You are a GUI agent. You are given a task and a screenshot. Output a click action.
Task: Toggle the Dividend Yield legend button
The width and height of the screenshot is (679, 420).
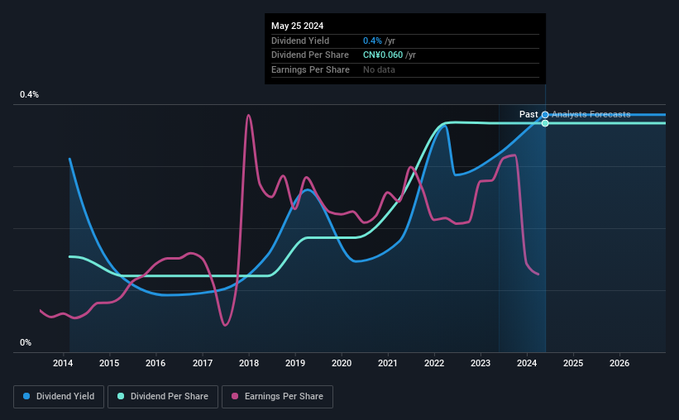click(59, 397)
